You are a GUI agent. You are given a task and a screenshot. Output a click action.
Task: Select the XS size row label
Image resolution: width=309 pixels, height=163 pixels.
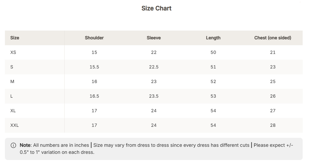point(13,52)
